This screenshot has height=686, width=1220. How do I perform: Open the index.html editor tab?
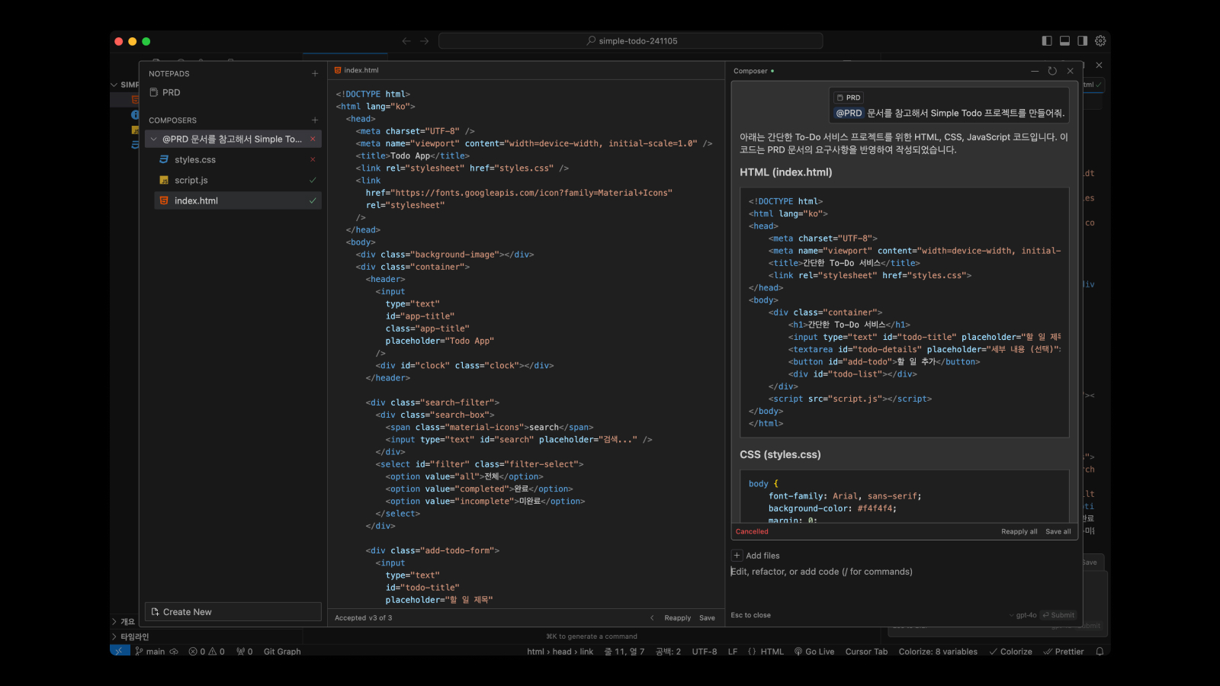coord(357,70)
